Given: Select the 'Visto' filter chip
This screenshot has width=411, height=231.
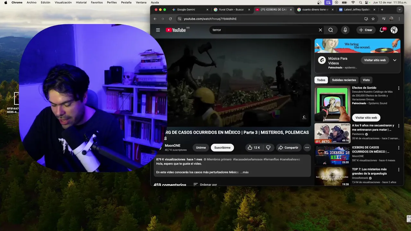Looking at the screenshot, I should 366,80.
